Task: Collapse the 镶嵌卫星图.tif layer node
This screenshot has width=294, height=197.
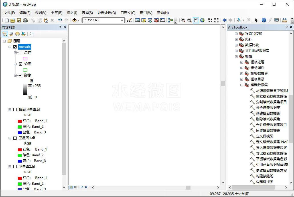Action: [x=10, y=109]
